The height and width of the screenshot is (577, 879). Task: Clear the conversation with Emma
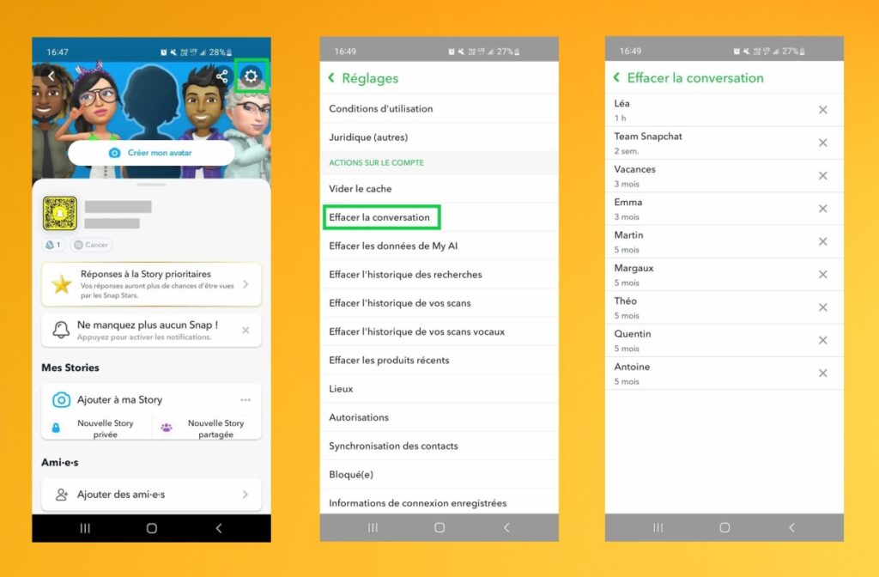pyautogui.click(x=823, y=209)
